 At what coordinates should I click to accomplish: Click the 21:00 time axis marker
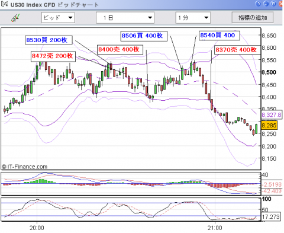pyautogui.click(x=215, y=228)
